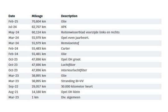The image size is (168, 112).
Task: Click the Opel OH klein description
Action: [70, 92]
